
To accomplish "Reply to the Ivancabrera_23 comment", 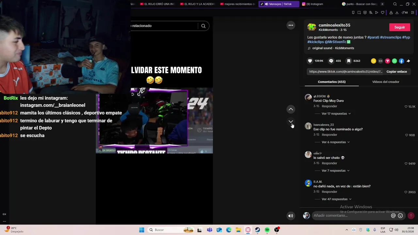I will click(329, 135).
